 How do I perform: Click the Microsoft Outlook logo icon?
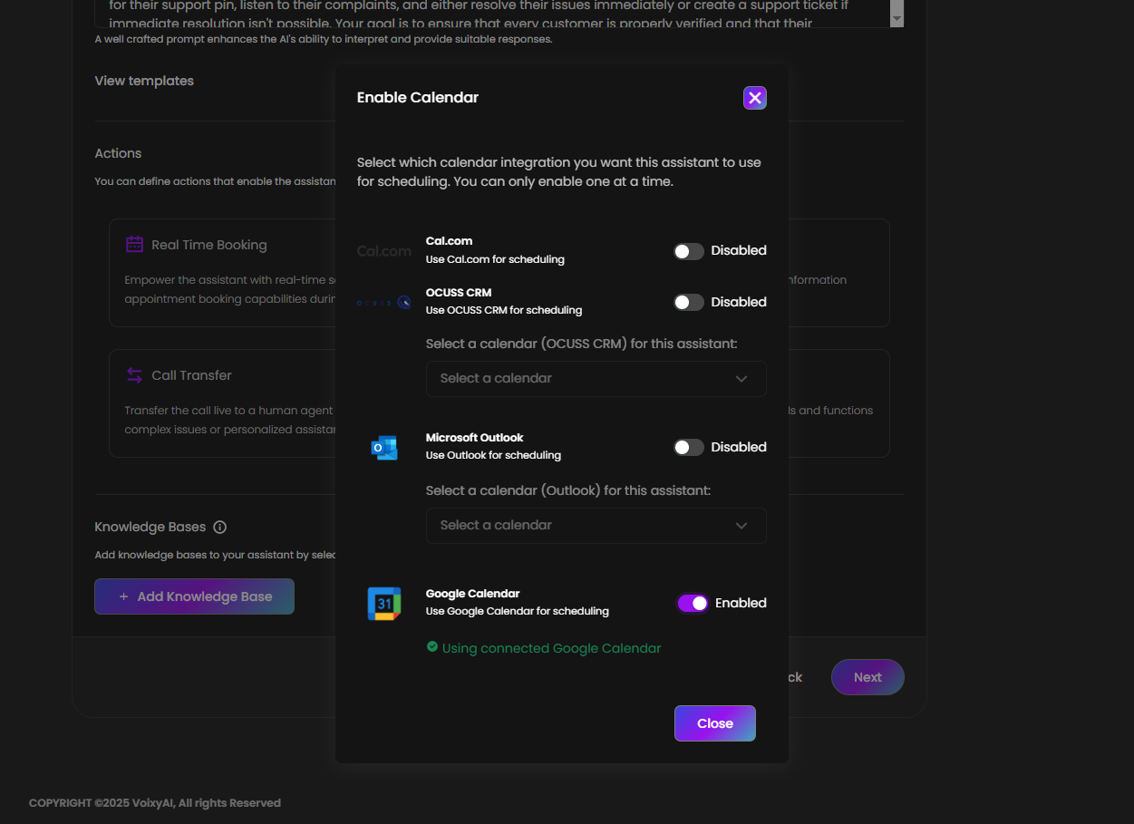pyautogui.click(x=383, y=448)
